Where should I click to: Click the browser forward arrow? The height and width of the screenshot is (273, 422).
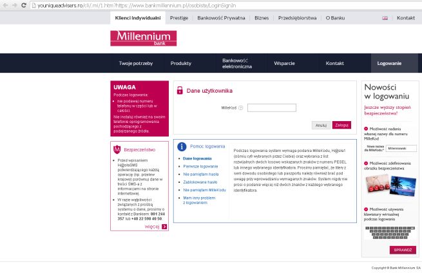(15, 5)
